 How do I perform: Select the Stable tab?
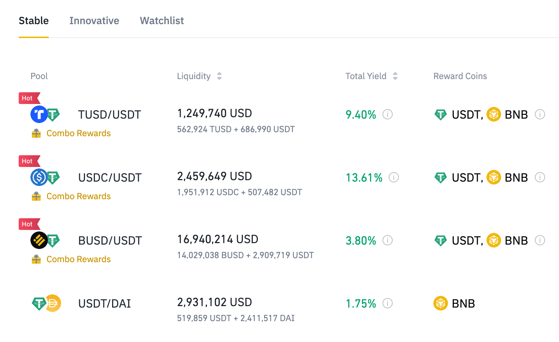34,21
